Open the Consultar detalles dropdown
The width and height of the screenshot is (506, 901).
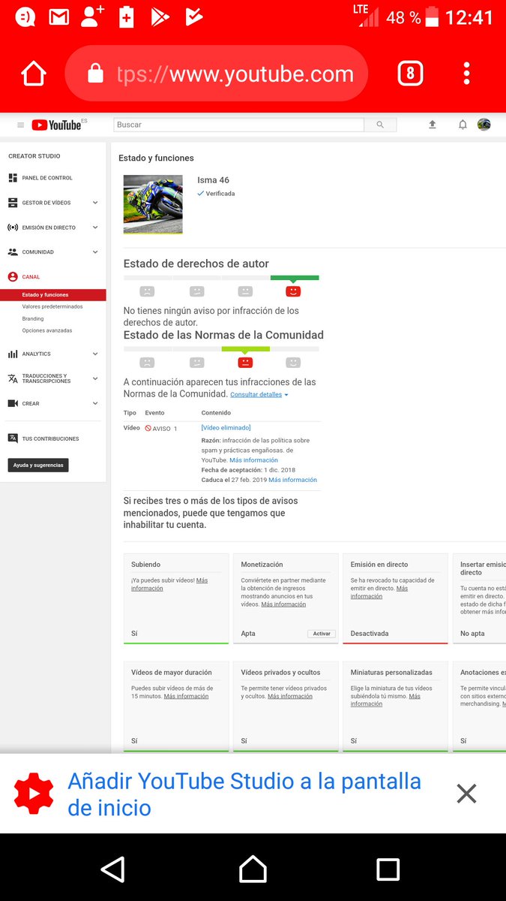click(259, 394)
